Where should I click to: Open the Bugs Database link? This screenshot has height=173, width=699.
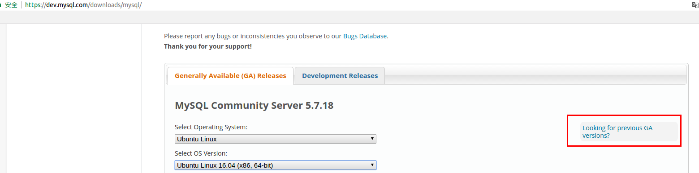[x=365, y=36]
